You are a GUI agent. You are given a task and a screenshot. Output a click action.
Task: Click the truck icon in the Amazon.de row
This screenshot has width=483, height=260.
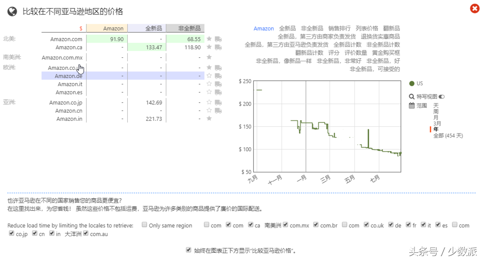218,76
